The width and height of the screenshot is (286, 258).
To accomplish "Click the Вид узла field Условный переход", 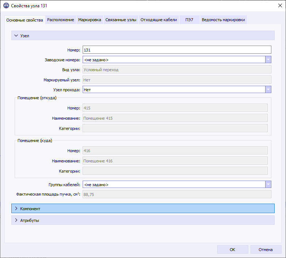I will click(177, 70).
